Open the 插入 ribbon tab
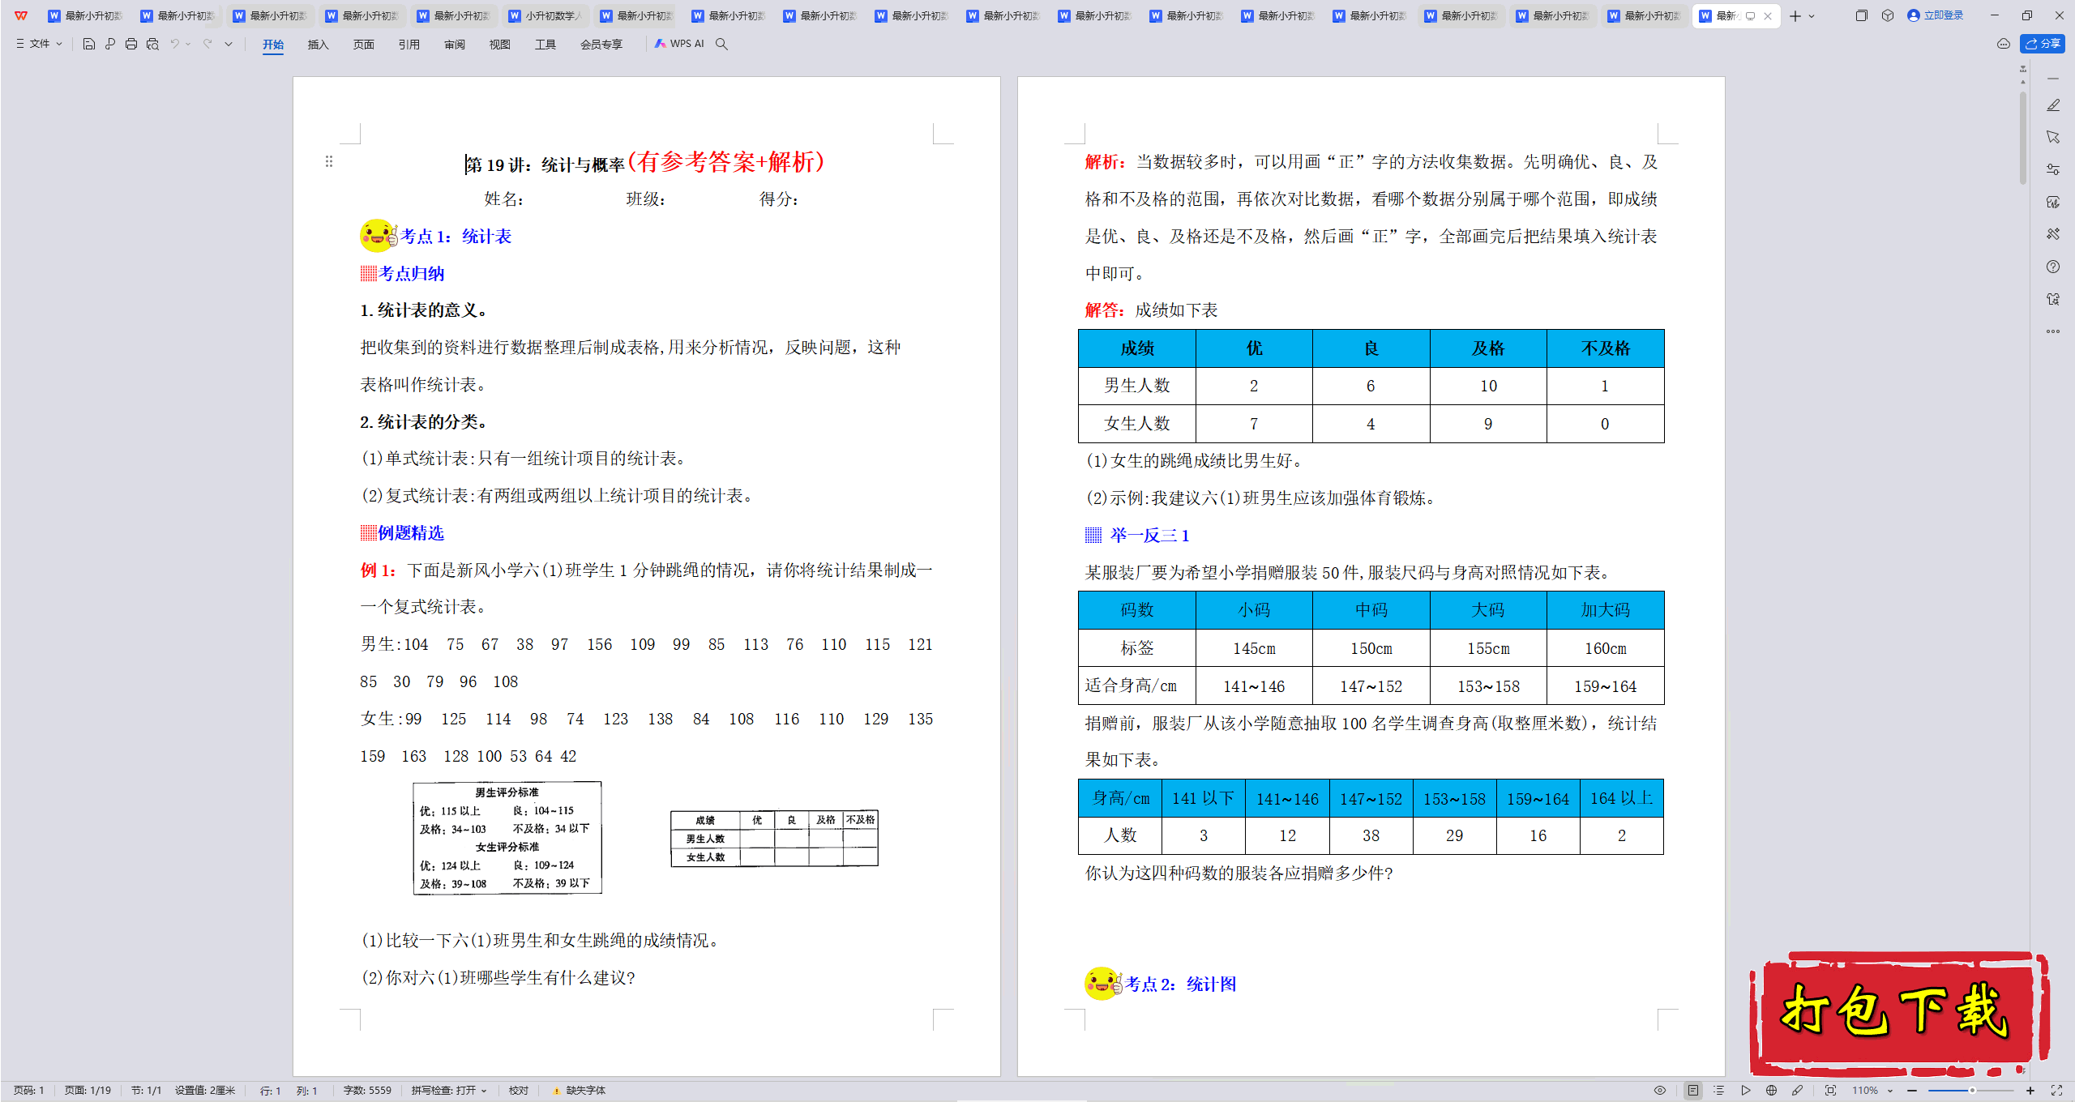This screenshot has width=2075, height=1102. click(319, 44)
